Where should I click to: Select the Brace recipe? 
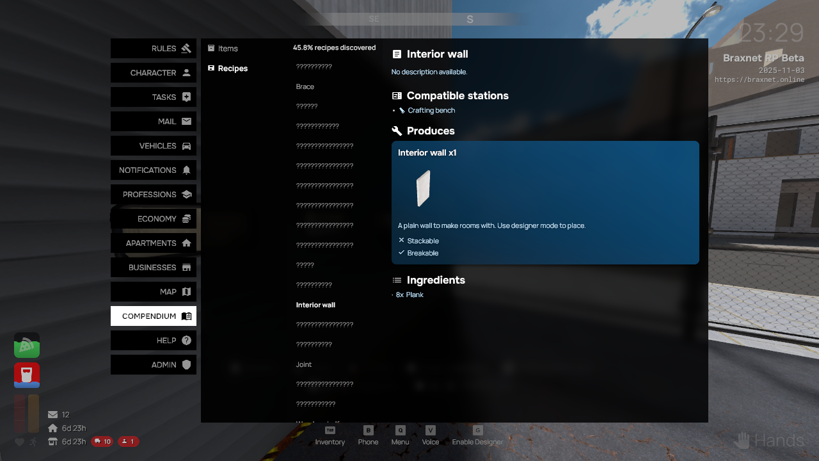[x=305, y=86]
